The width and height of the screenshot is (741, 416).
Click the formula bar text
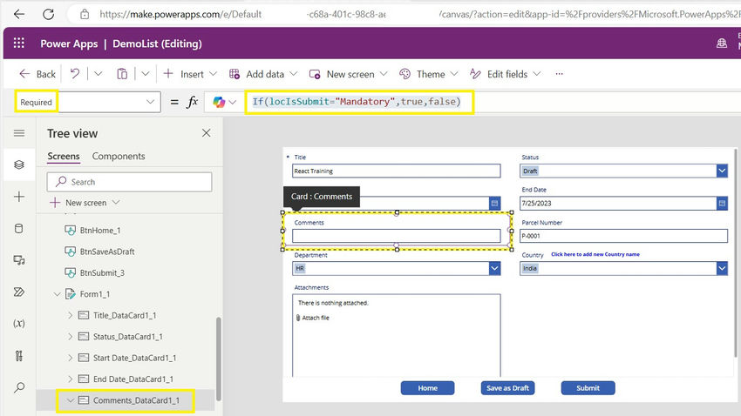(357, 102)
